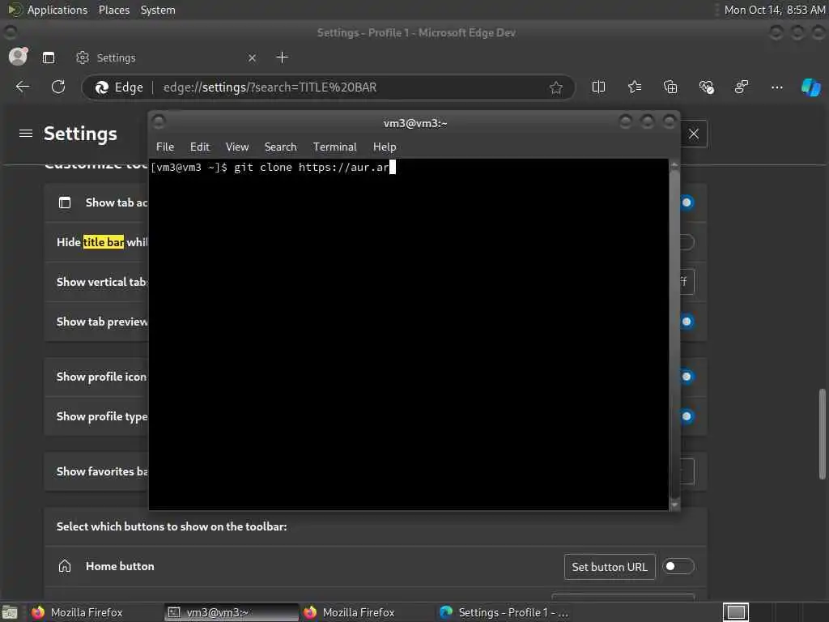
Task: Open the Edge profile avatar
Action: [18, 57]
